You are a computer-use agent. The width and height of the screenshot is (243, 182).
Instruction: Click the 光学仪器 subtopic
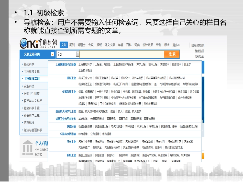point(183,92)
